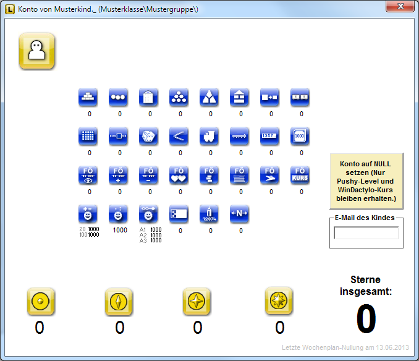The height and width of the screenshot is (361, 419).
Task: Select the eight-point burst star badge
Action: coord(279,301)
